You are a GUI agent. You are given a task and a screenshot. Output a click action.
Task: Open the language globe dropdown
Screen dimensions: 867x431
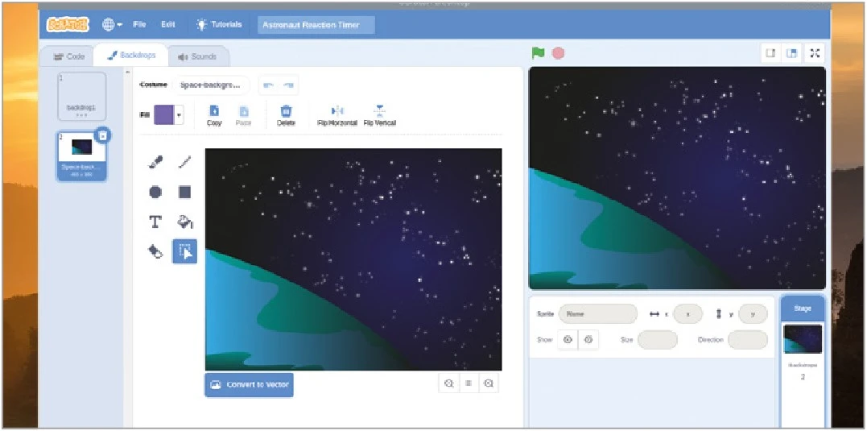112,24
